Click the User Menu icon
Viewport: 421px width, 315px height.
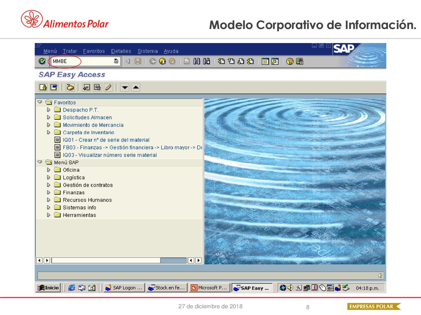pos(43,87)
